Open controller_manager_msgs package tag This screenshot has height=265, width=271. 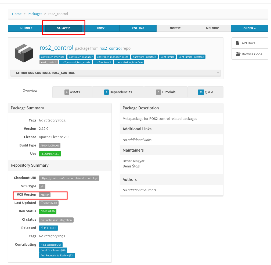113,57
